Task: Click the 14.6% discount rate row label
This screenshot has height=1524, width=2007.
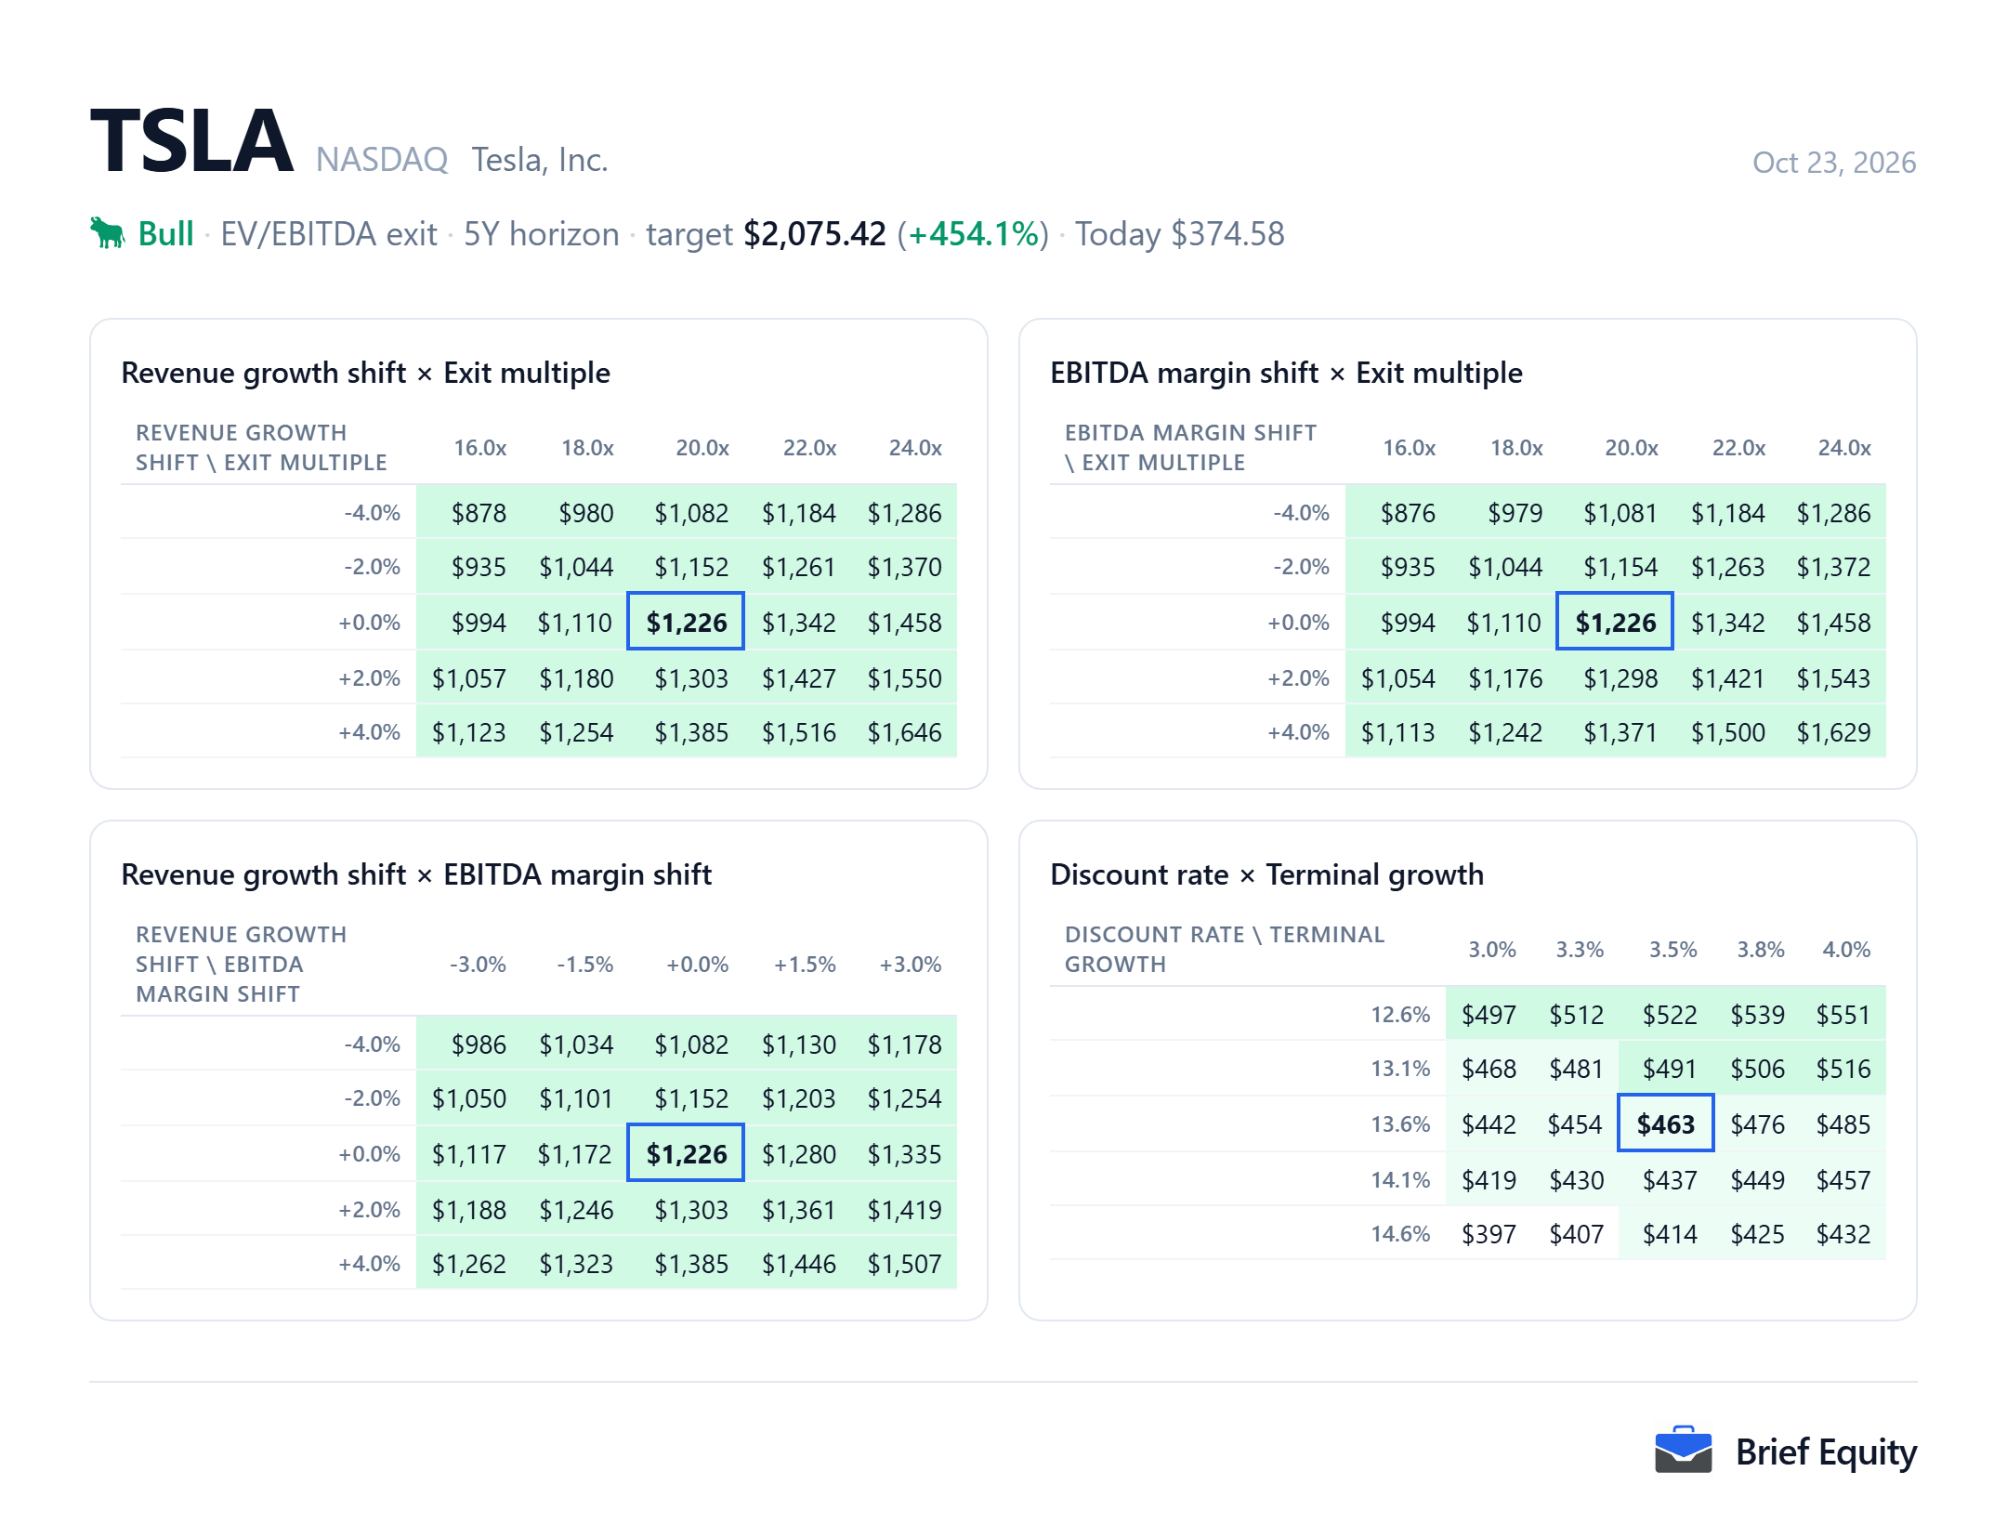Action: pyautogui.click(x=1400, y=1234)
